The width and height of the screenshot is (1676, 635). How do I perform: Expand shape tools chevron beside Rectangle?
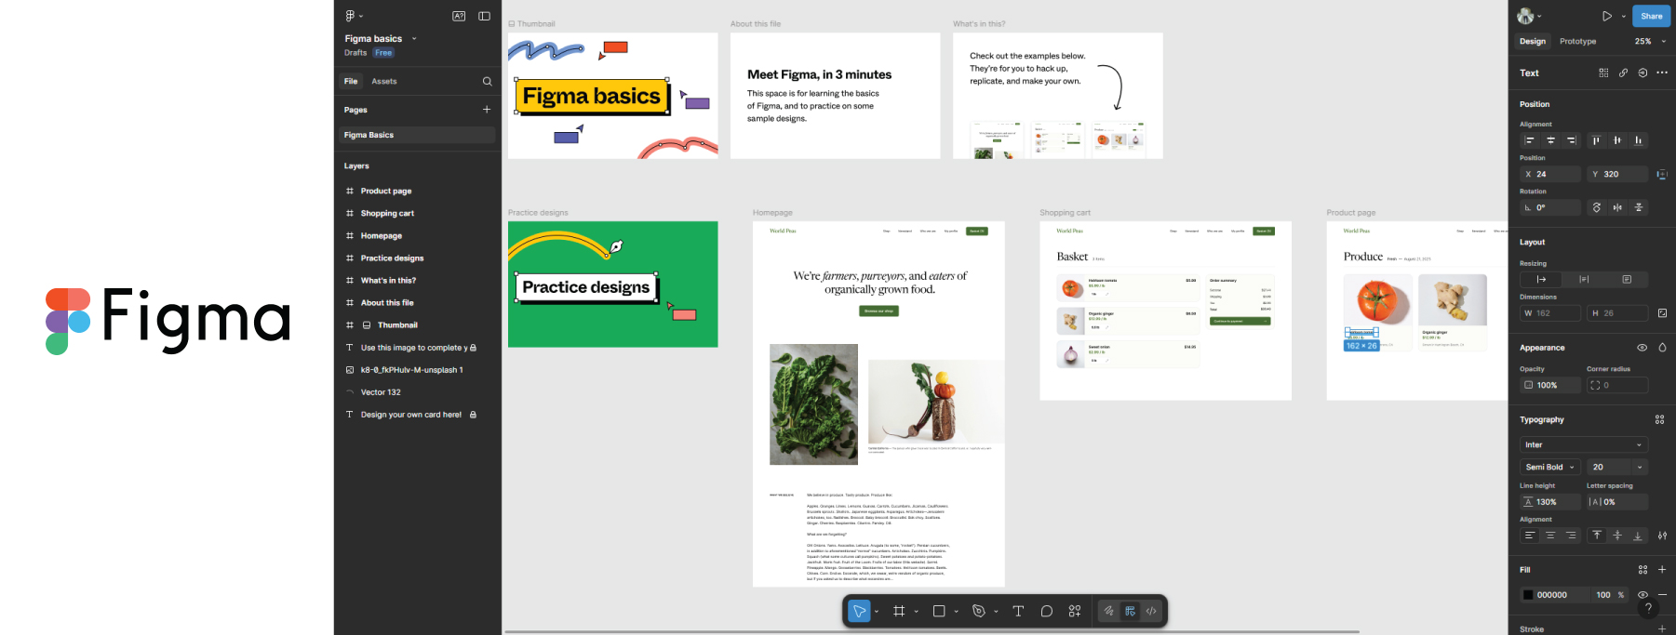[x=956, y=612]
